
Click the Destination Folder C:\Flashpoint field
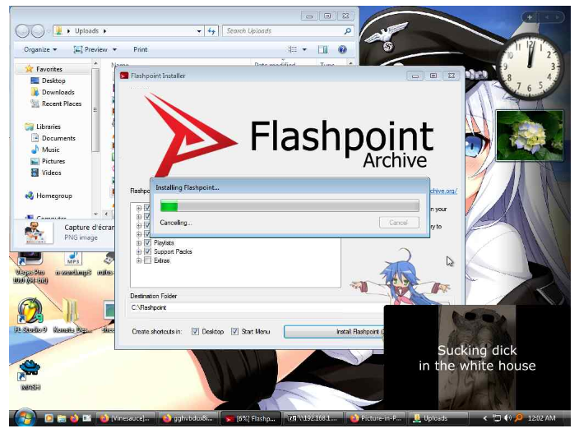coord(257,307)
